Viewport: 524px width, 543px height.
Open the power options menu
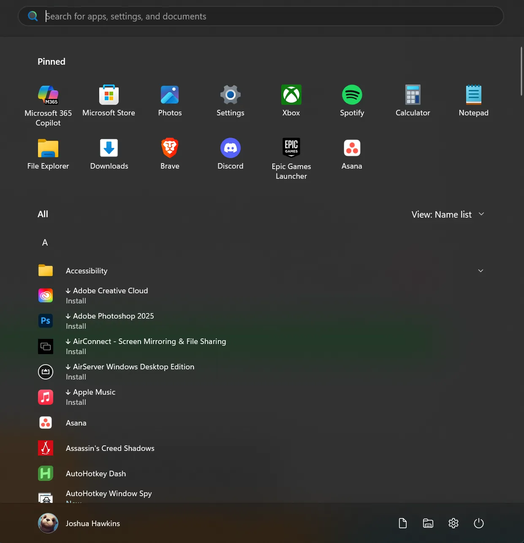click(x=478, y=523)
